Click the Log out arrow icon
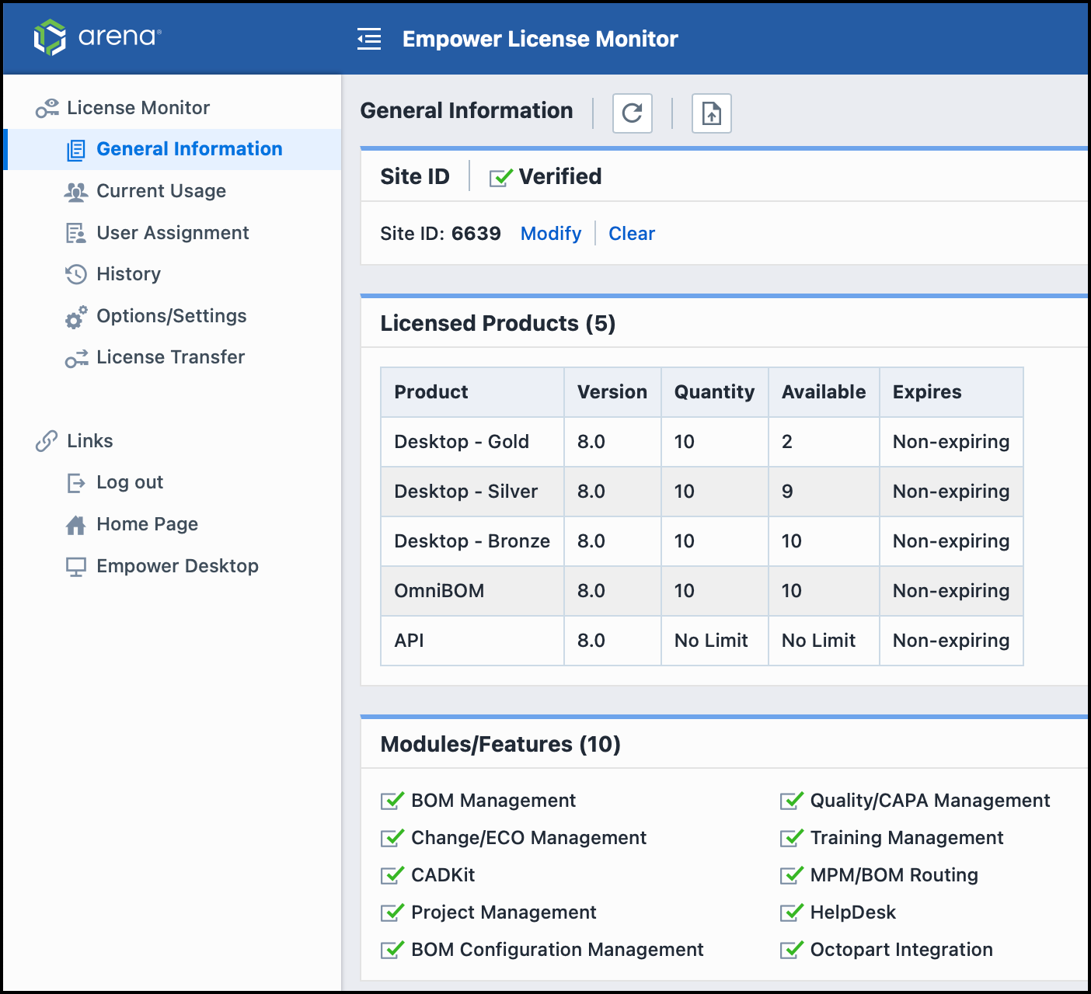This screenshot has height=994, width=1091. point(76,483)
